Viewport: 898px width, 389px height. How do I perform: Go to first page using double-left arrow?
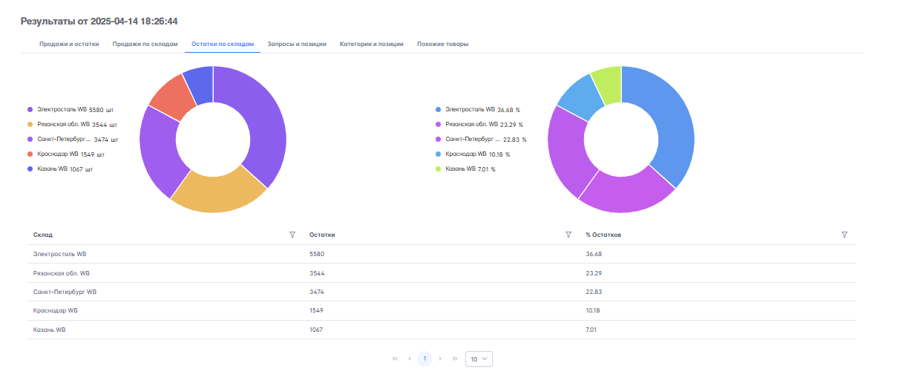point(395,359)
